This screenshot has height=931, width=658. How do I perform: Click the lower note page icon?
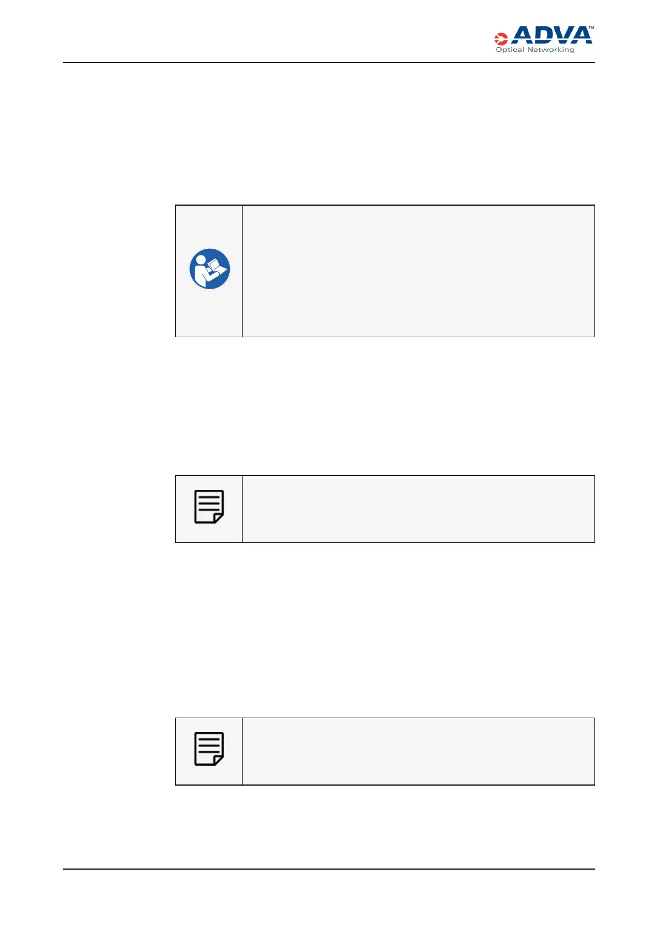point(209,749)
